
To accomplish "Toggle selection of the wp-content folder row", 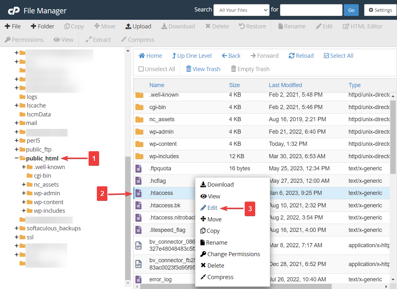I will (x=164, y=144).
